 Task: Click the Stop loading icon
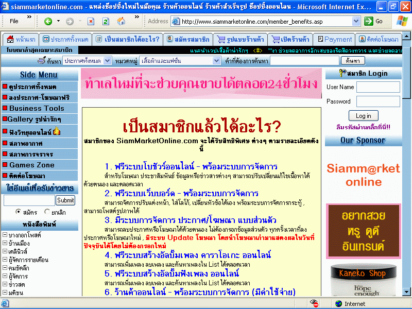91,21
